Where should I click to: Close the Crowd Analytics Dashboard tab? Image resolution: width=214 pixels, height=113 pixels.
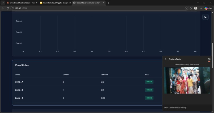point(37,3)
